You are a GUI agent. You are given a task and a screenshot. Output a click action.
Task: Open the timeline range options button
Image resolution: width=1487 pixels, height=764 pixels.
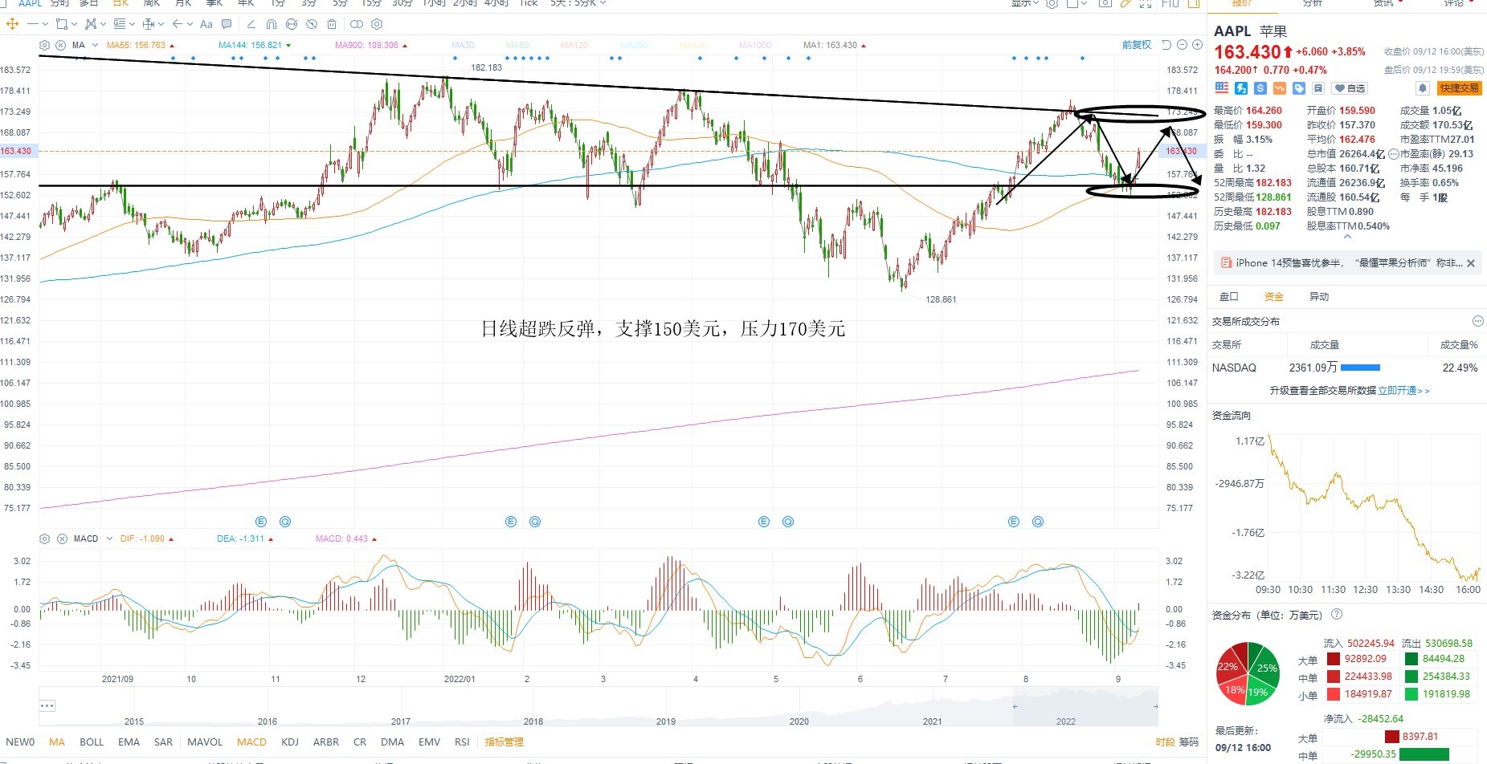(x=47, y=706)
